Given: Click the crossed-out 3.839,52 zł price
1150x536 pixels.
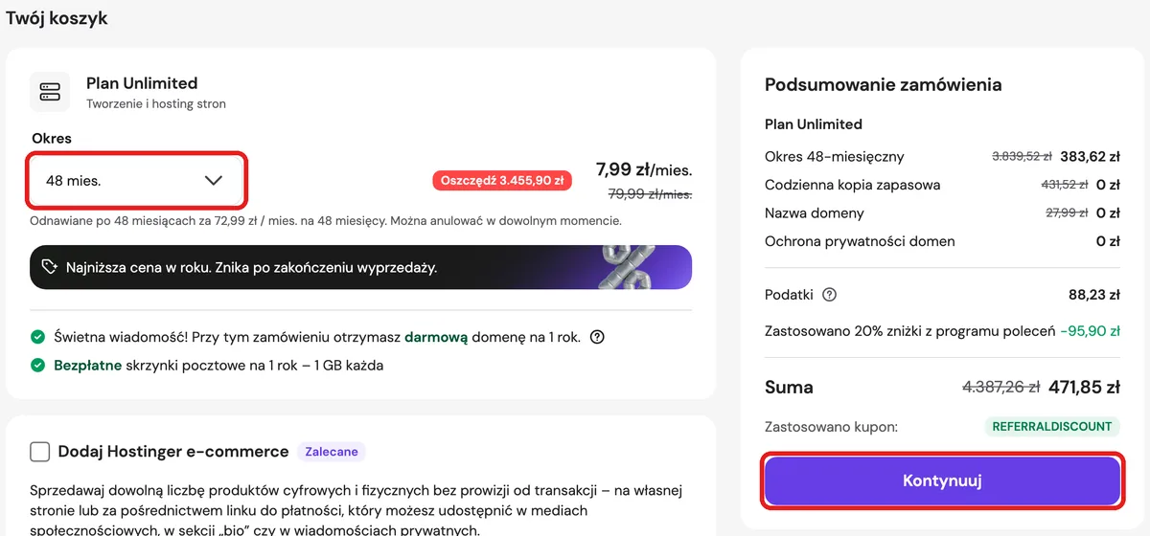Looking at the screenshot, I should (1022, 157).
